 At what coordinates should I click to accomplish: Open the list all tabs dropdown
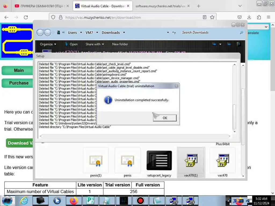(240, 6)
